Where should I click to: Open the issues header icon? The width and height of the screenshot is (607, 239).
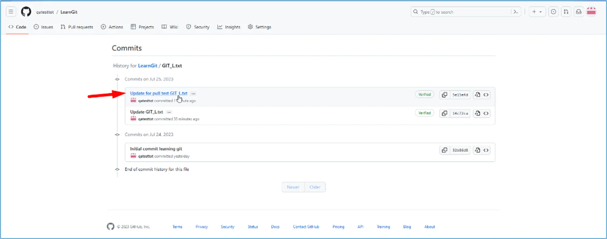553,12
